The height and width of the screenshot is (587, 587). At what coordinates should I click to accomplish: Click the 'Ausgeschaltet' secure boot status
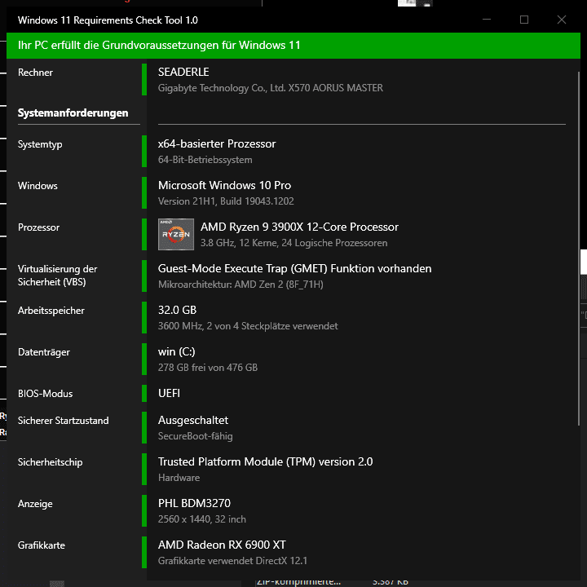click(x=192, y=420)
